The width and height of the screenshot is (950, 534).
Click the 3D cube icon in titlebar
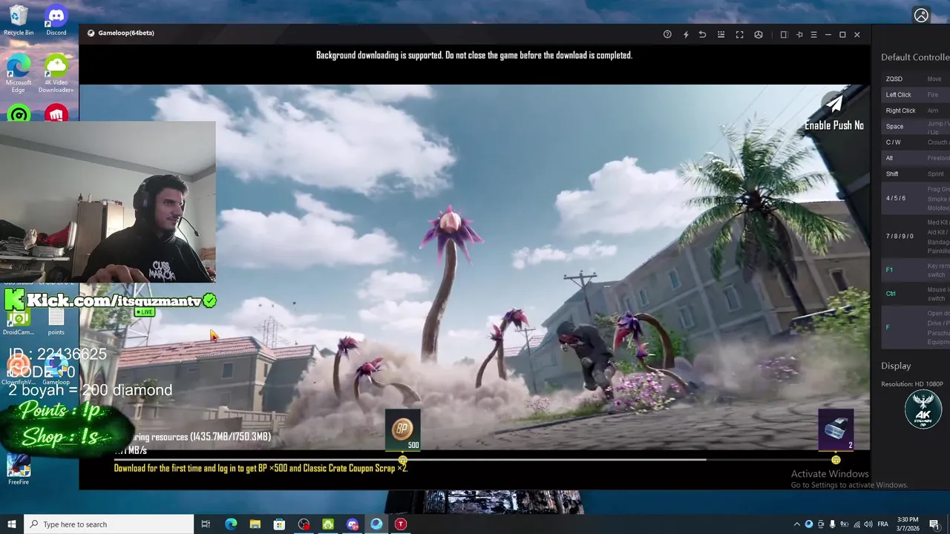pos(759,34)
